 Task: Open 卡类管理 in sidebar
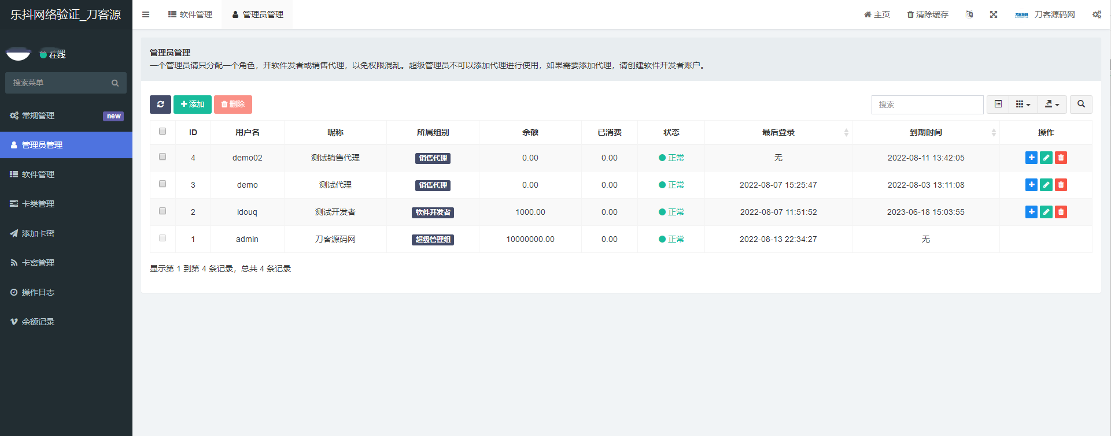point(66,204)
